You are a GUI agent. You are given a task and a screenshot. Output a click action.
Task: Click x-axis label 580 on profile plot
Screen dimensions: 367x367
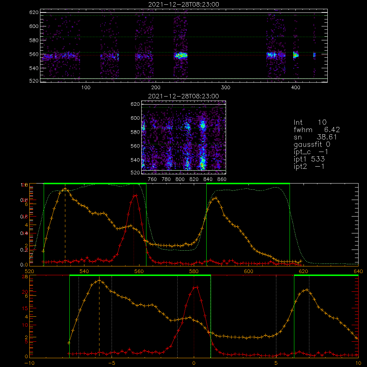tap(194, 271)
